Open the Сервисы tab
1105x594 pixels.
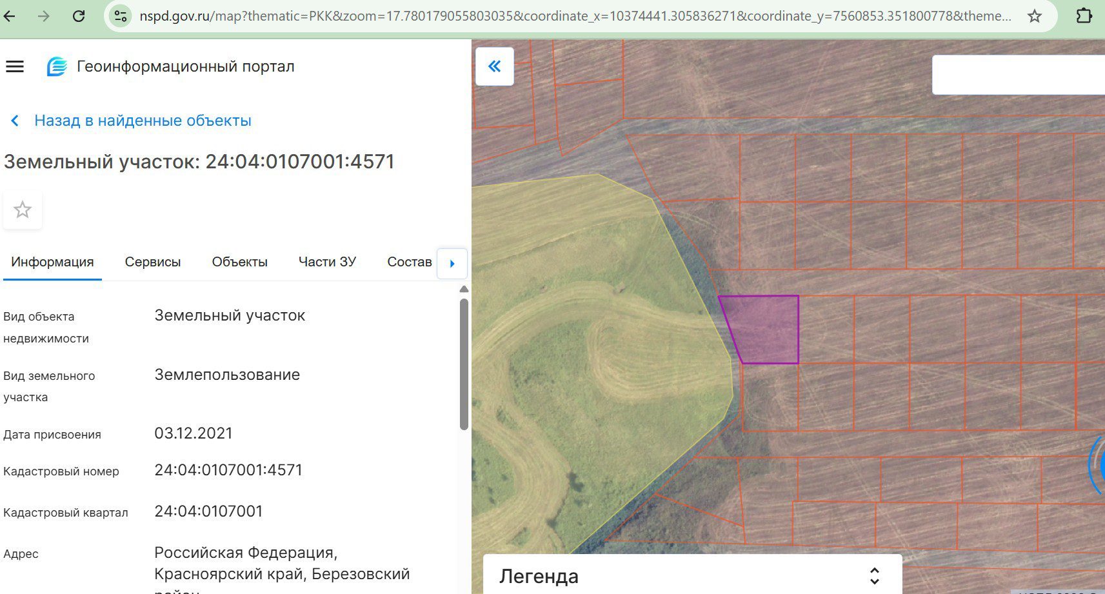[153, 262]
